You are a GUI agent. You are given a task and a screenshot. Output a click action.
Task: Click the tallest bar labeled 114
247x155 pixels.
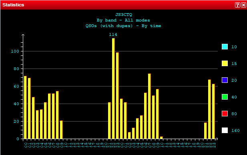113,88
